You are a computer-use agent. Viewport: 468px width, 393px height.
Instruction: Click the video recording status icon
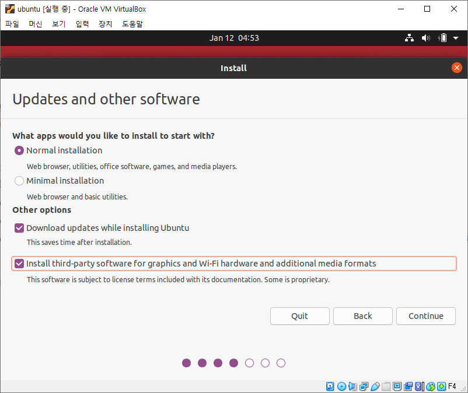coord(408,387)
